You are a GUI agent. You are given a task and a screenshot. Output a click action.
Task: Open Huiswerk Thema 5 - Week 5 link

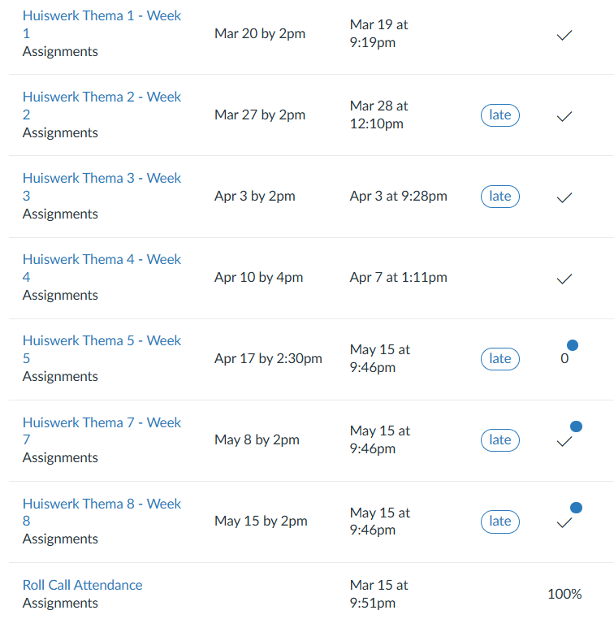102,341
